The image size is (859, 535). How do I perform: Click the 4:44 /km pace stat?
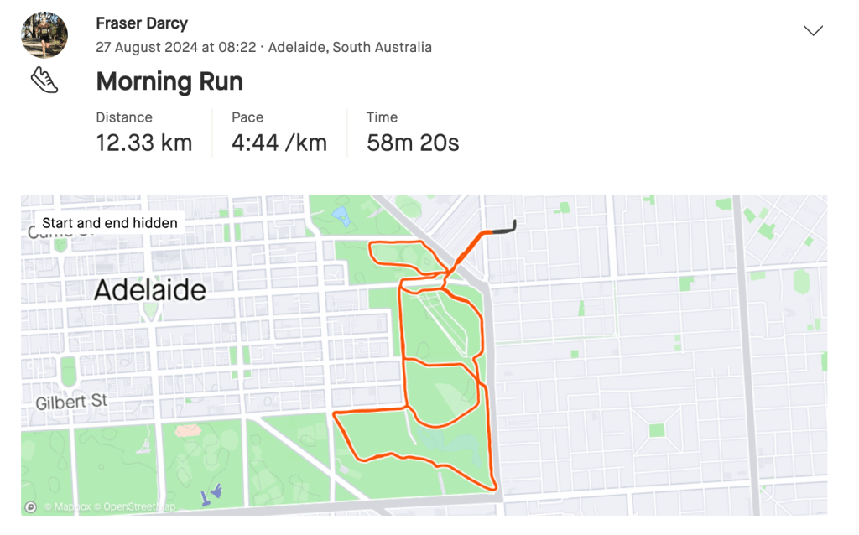[x=279, y=143]
